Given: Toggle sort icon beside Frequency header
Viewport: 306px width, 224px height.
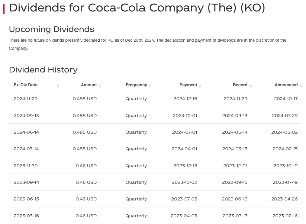Looking at the screenshot, I should tap(150, 85).
